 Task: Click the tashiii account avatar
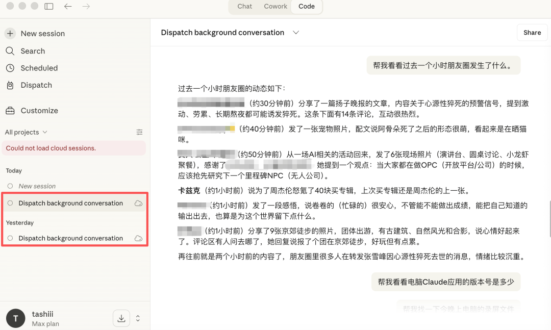[x=15, y=318]
